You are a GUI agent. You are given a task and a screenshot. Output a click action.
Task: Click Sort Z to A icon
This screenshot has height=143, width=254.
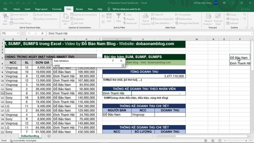tap(103, 21)
